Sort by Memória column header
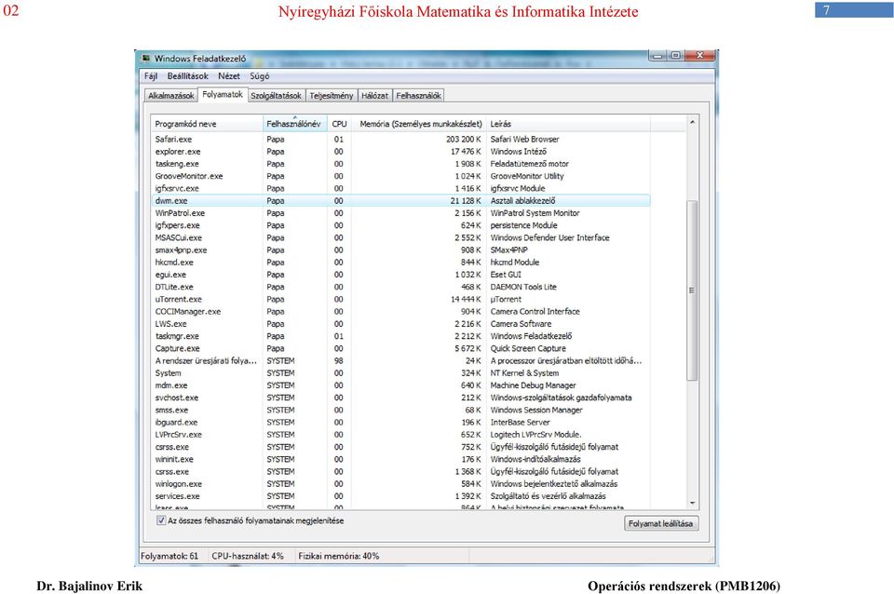Viewport: 894px width, 594px height. [x=418, y=124]
